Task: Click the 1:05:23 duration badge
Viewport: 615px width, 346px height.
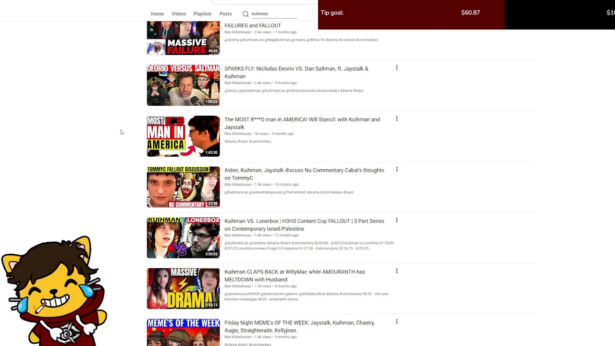Action: point(211,102)
